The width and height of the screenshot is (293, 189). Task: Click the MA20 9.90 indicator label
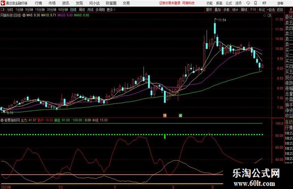pos(65,15)
